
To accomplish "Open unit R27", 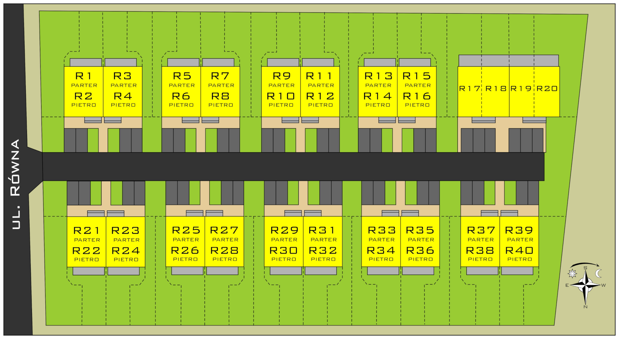I will click(224, 230).
